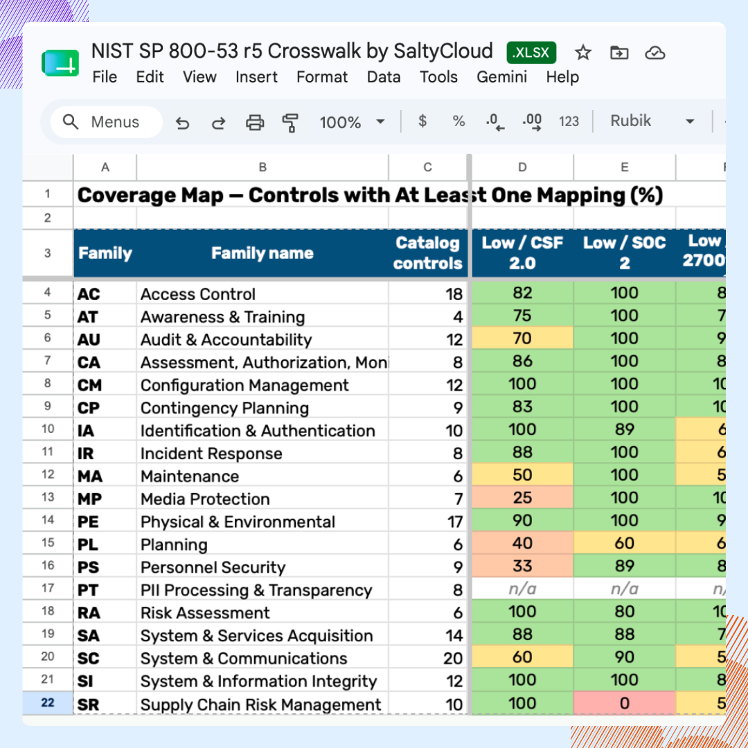Click the Google Sheets home icon
748x748 pixels.
(x=60, y=63)
